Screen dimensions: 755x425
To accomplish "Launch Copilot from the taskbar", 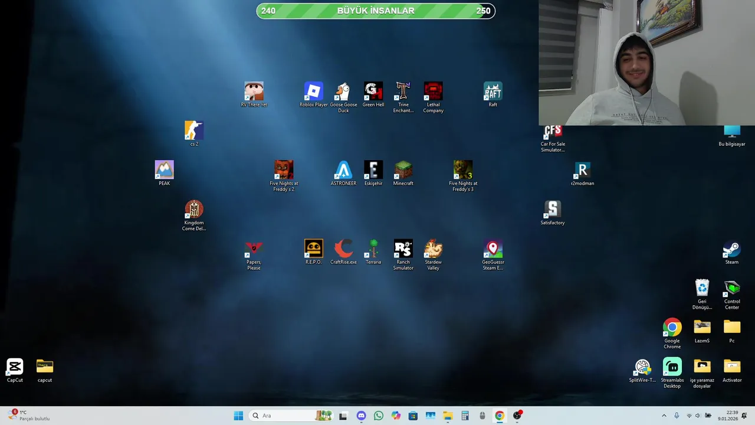I will coord(396,416).
